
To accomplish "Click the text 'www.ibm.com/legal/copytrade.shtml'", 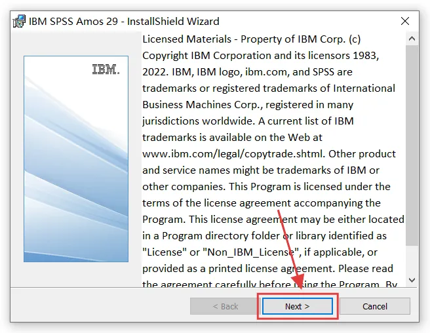I will click(x=233, y=154).
